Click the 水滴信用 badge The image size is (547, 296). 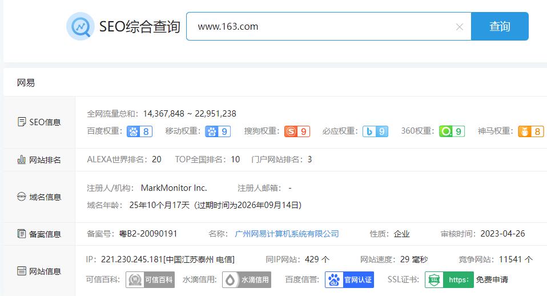[x=246, y=279]
